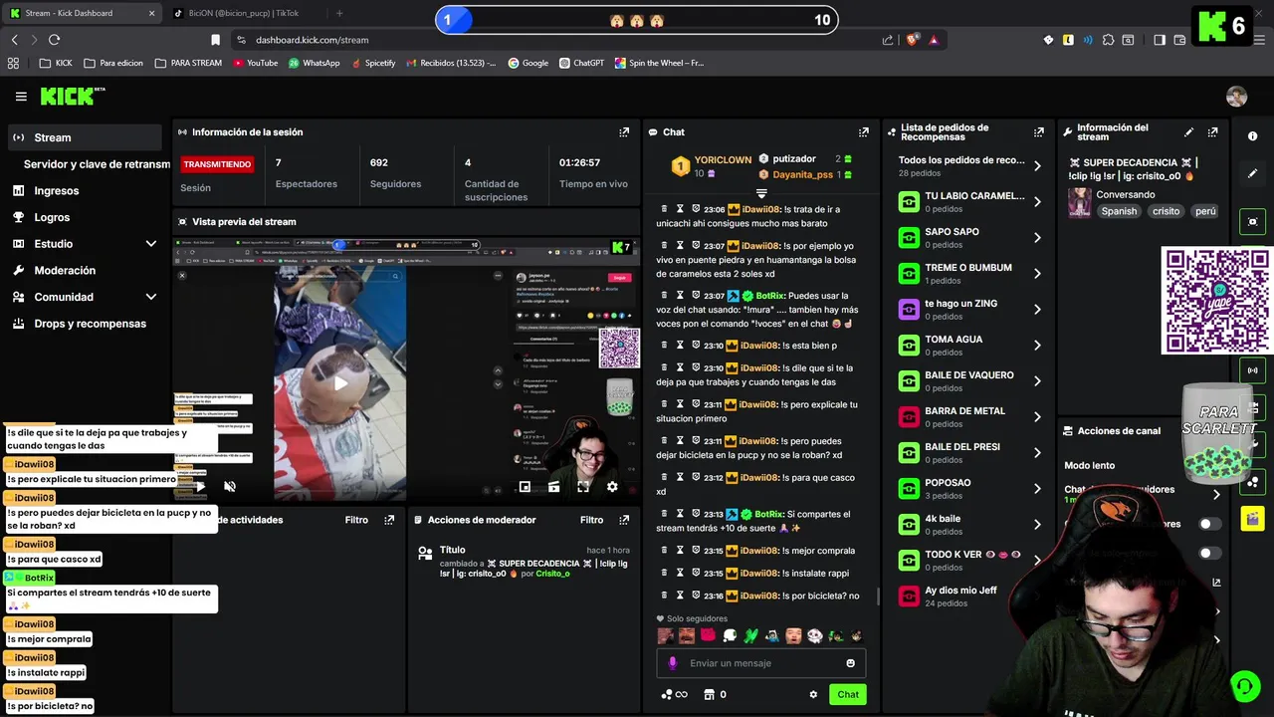The width and height of the screenshot is (1274, 717).
Task: Open the green support chat bubble
Action: coord(1244,686)
